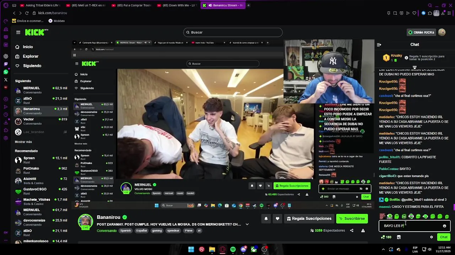Open the user profile avatar menu
455x255 pixels.
tap(442, 32)
